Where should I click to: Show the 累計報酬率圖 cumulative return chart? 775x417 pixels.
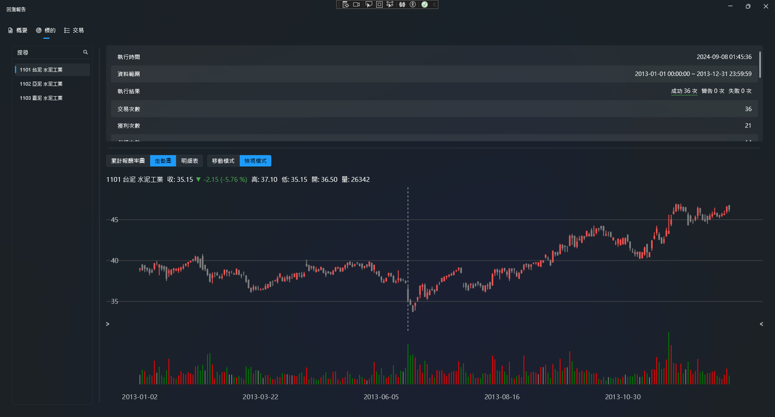[128, 161]
